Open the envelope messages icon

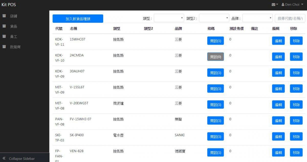coord(274,5)
